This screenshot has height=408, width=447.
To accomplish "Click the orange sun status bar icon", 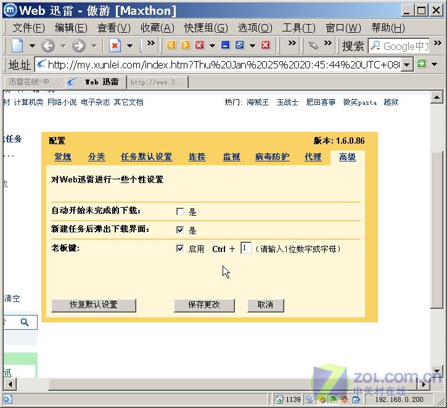I will point(345,399).
